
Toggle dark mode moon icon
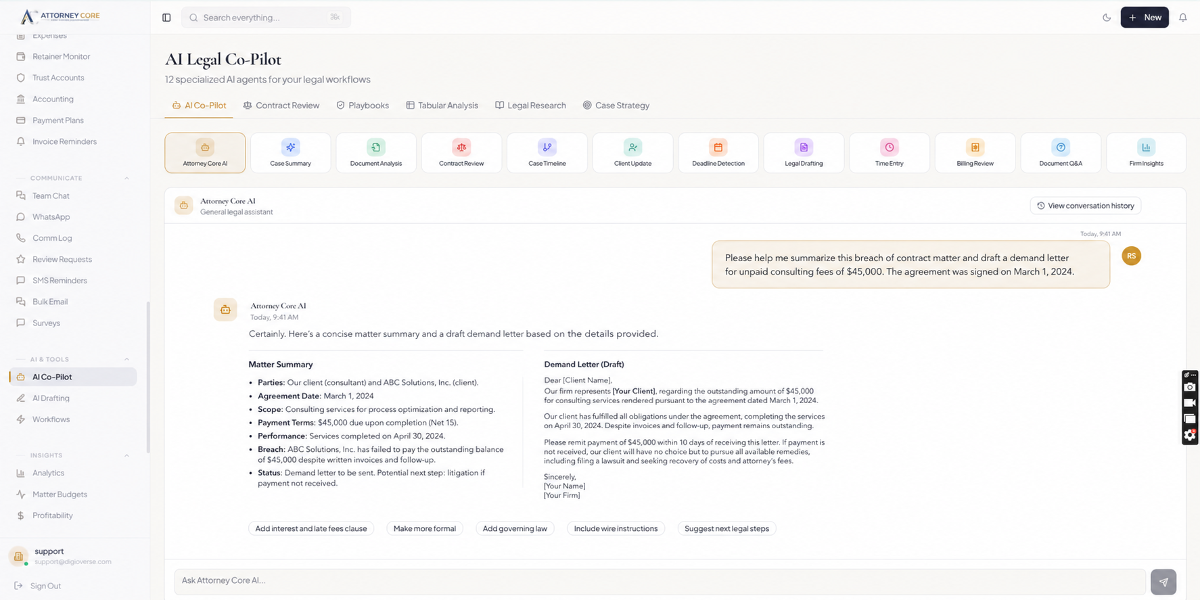pos(1107,18)
